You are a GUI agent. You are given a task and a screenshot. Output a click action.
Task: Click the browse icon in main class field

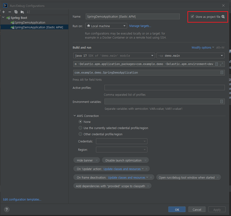click(x=222, y=73)
